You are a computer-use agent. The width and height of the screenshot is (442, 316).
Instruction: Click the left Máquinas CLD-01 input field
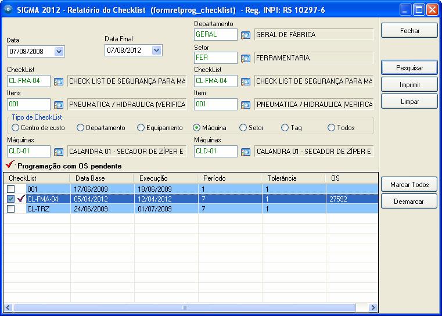(x=28, y=151)
